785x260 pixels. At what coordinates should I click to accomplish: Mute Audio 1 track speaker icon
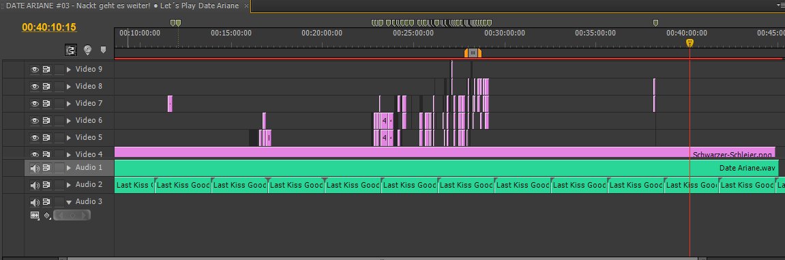35,169
